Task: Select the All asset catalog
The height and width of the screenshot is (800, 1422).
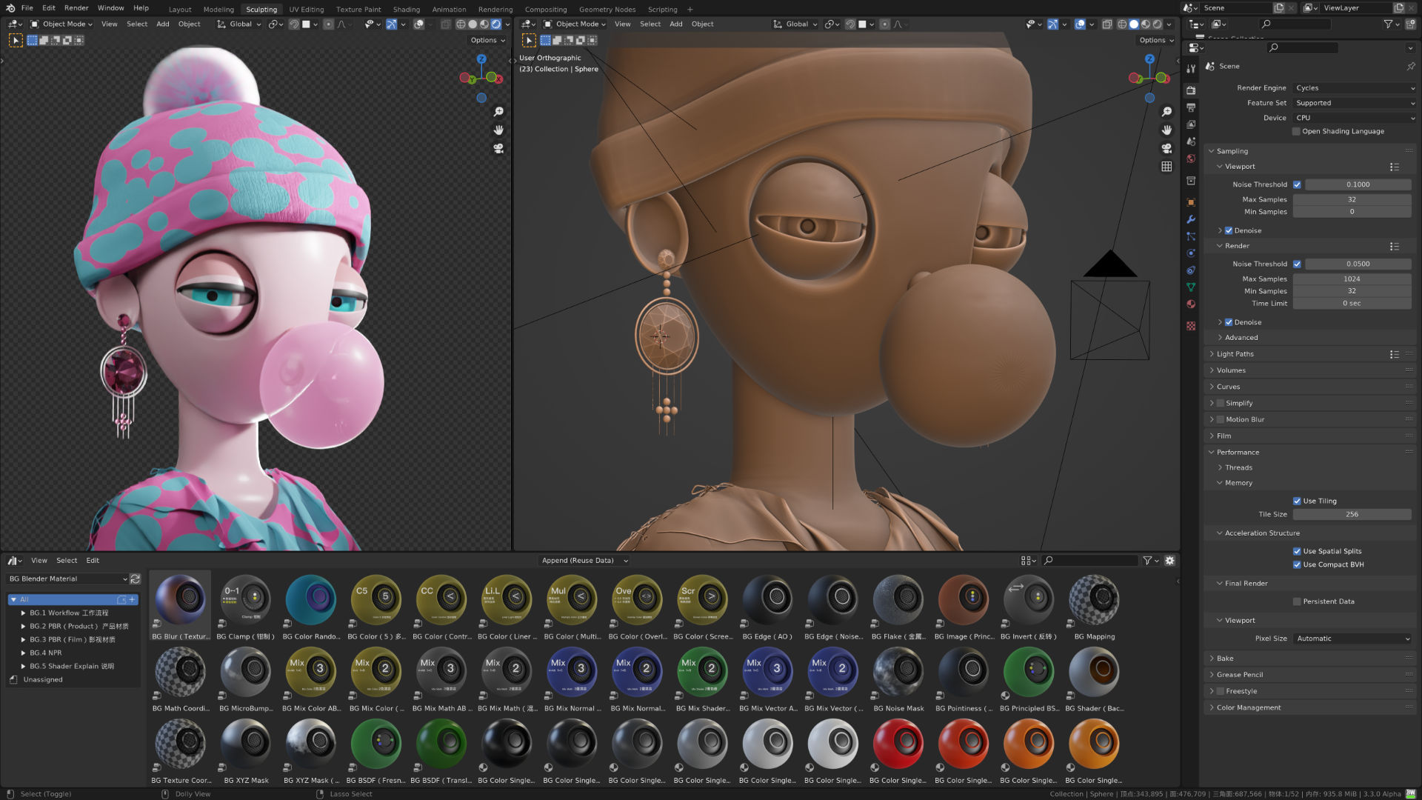Action: [73, 599]
